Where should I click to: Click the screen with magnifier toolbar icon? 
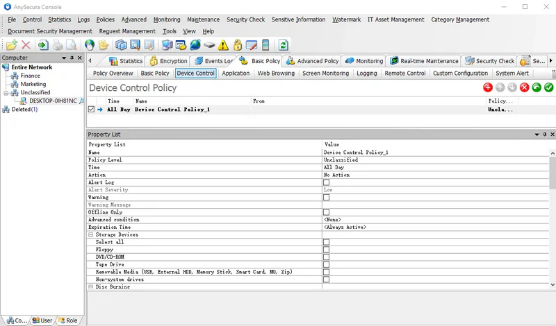(x=135, y=45)
